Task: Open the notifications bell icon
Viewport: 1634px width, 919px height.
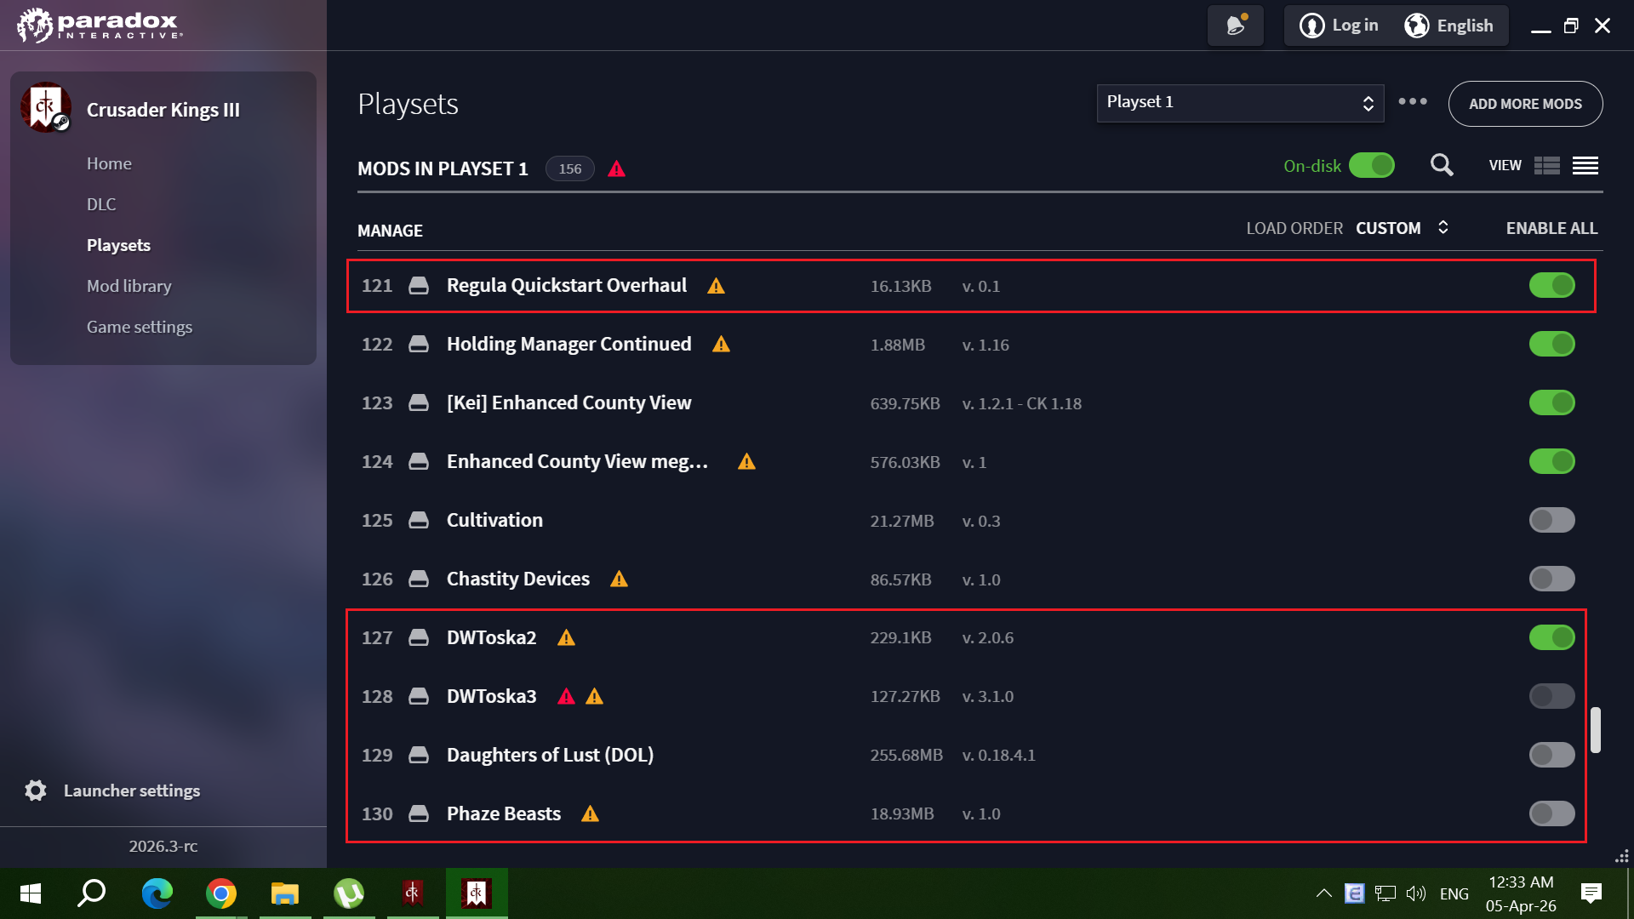Action: tap(1236, 26)
